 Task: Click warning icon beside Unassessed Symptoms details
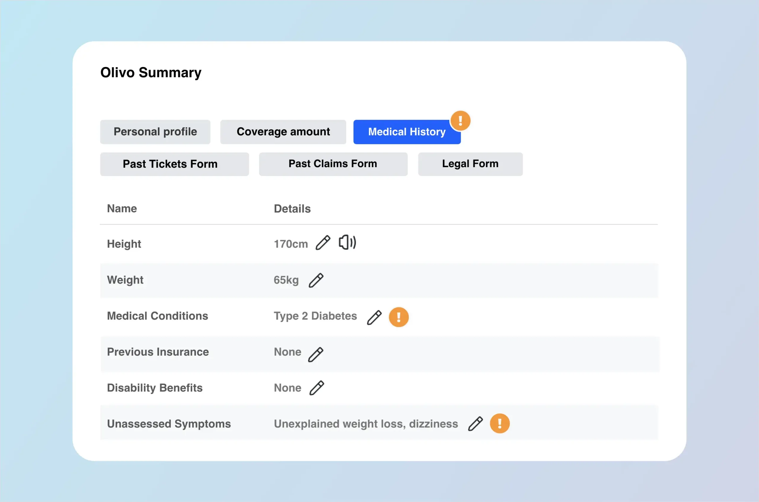click(499, 423)
